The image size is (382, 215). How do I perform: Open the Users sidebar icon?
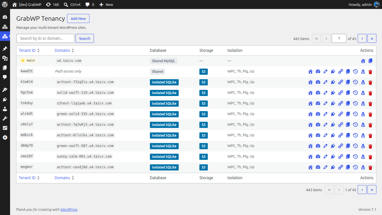tap(5, 109)
